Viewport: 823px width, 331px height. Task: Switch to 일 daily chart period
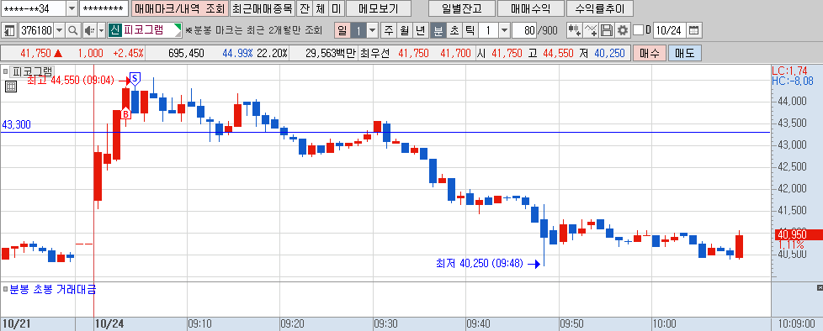coord(342,30)
